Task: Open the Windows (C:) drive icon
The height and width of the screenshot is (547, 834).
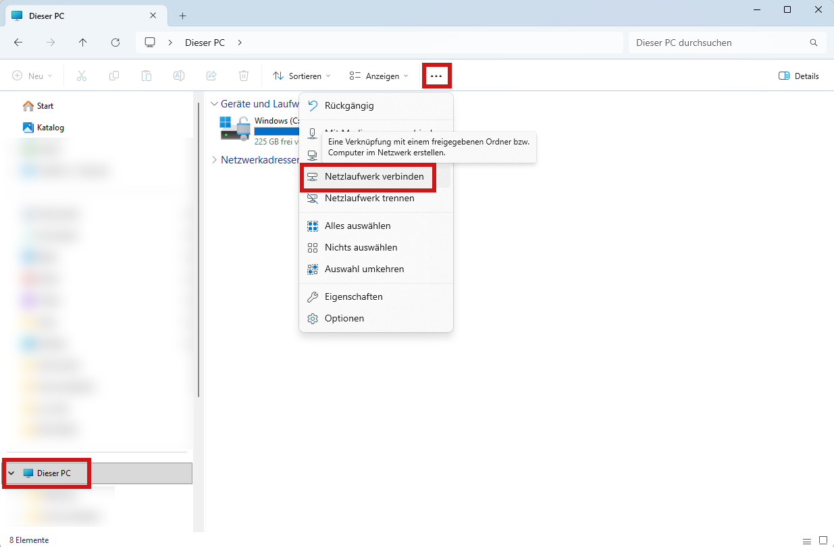Action: pyautogui.click(x=234, y=129)
